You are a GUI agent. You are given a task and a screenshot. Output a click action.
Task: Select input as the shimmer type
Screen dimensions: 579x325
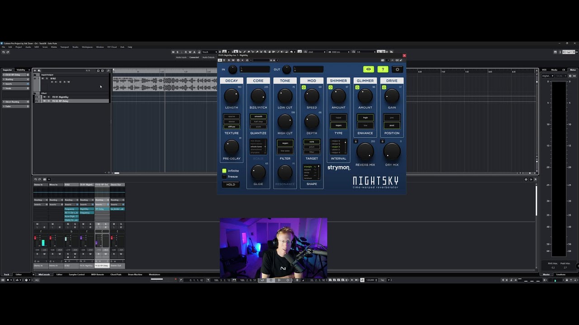(x=338, y=118)
